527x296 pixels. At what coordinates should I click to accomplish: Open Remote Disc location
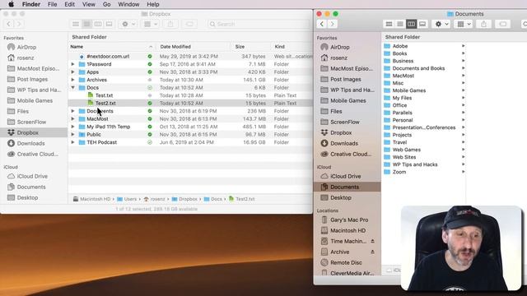[x=347, y=263]
